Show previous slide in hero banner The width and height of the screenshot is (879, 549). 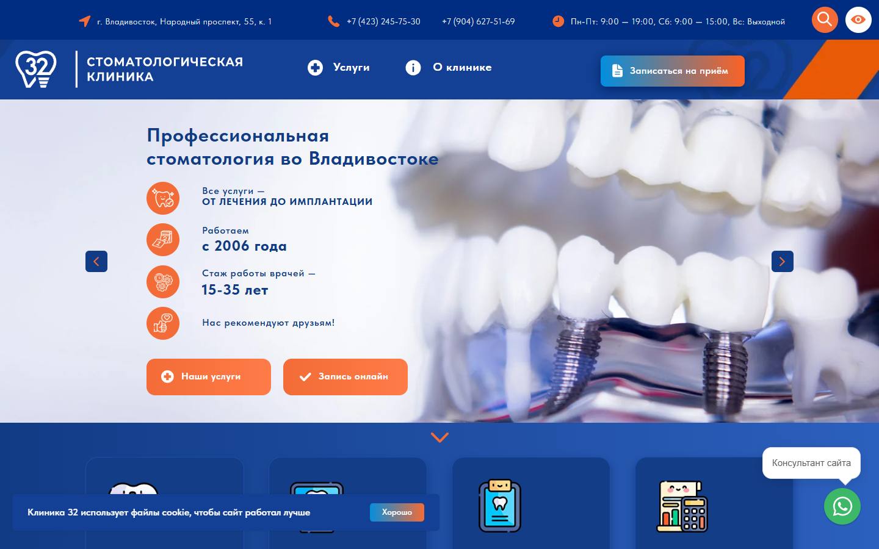coord(96,261)
